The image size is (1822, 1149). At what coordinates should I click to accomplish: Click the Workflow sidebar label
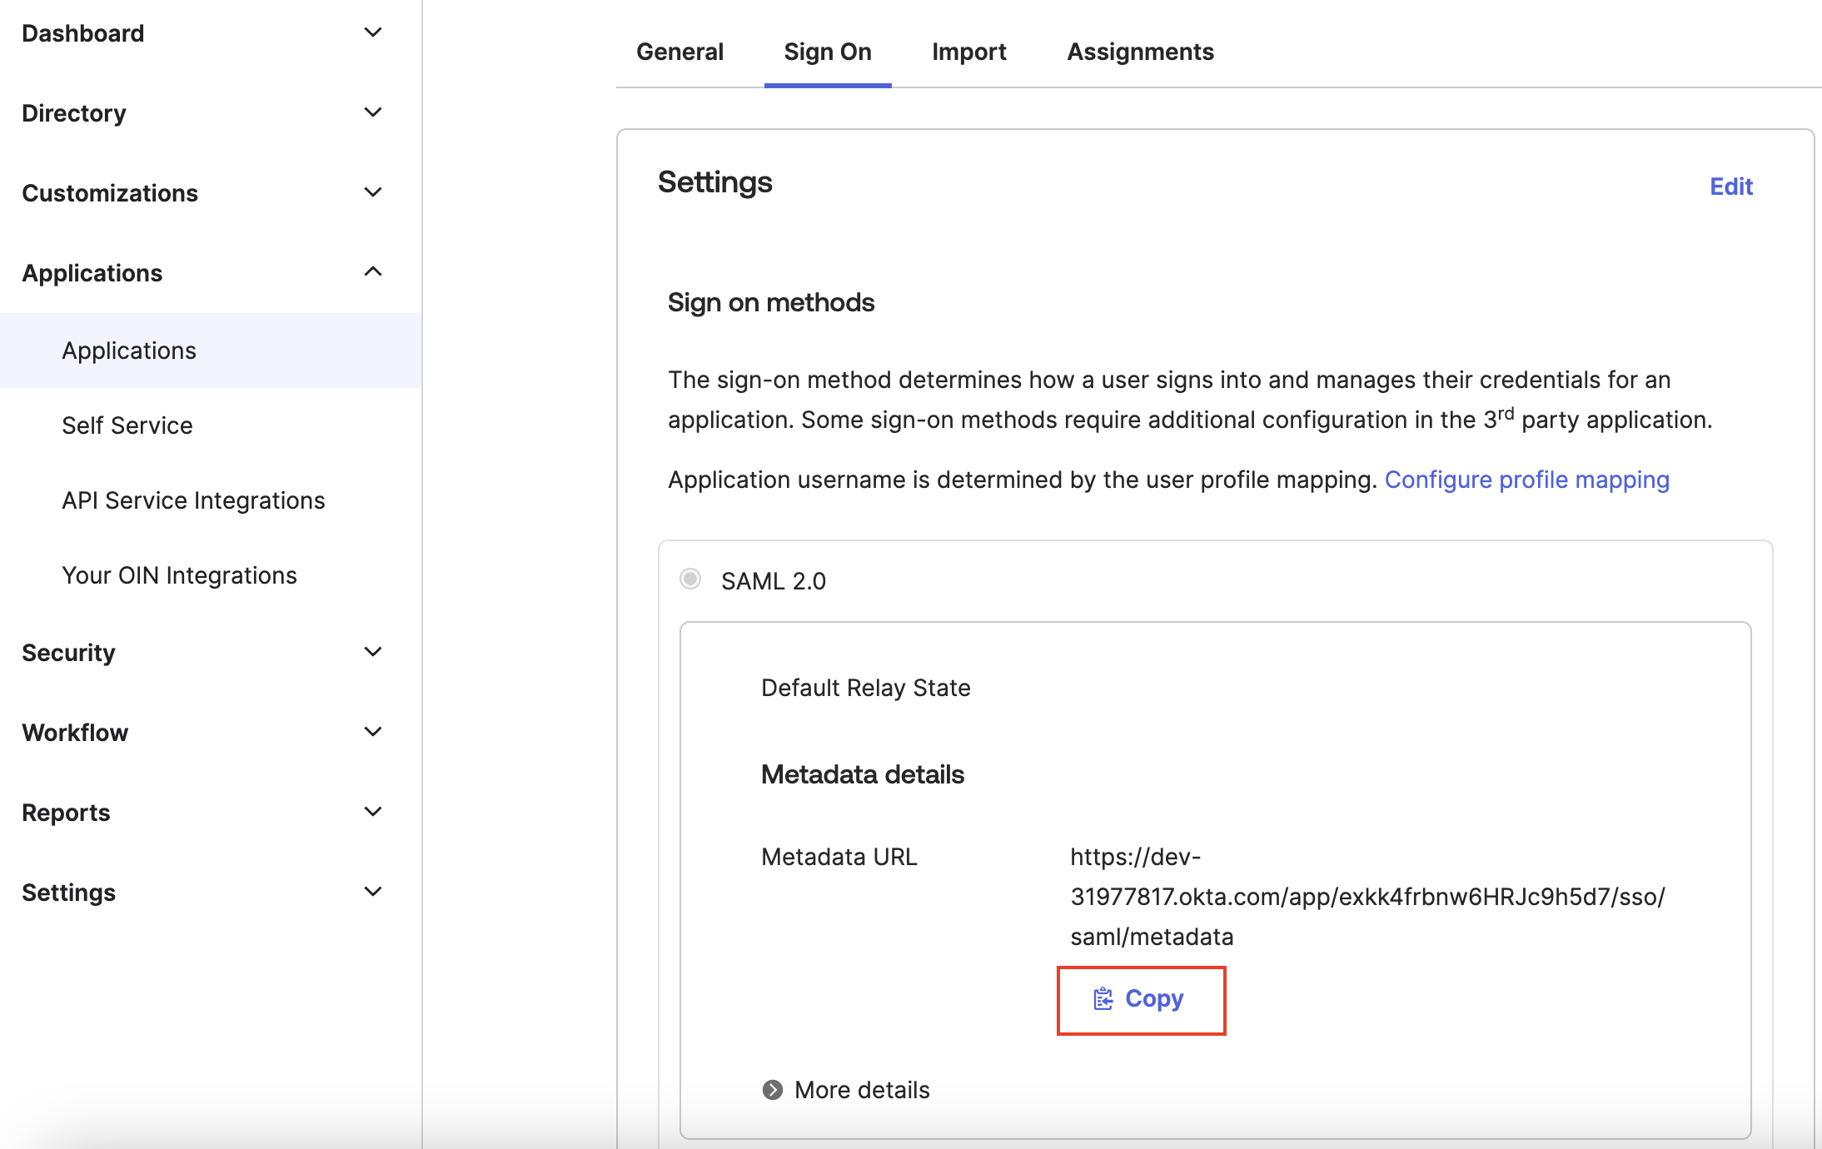(75, 733)
